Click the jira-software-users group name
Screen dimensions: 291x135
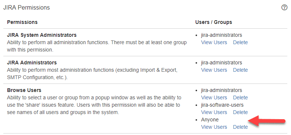click(222, 105)
